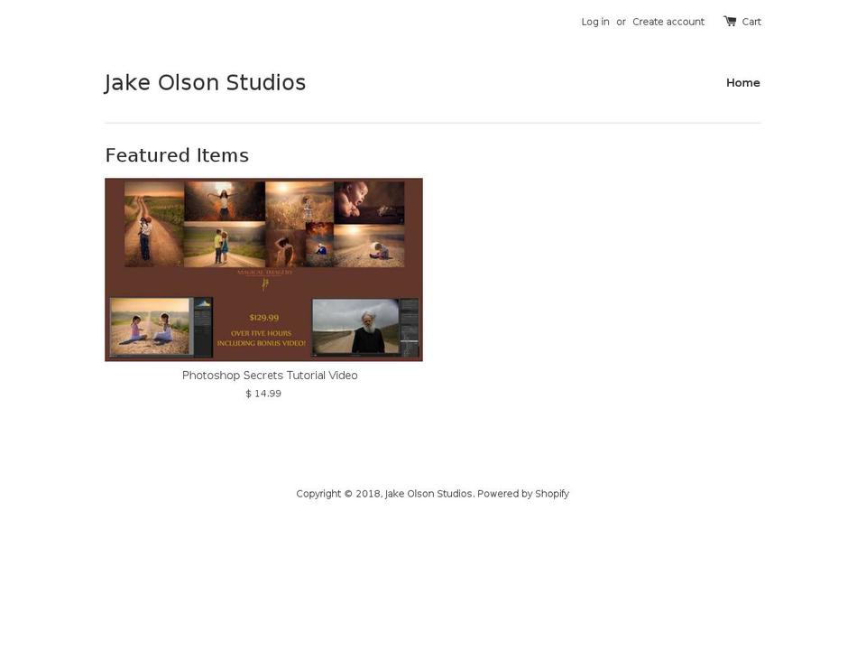
Task: Select the couple on road photo in collage
Action: click(222, 246)
